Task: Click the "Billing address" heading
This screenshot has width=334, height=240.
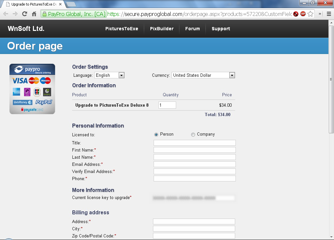Action: coord(91,212)
